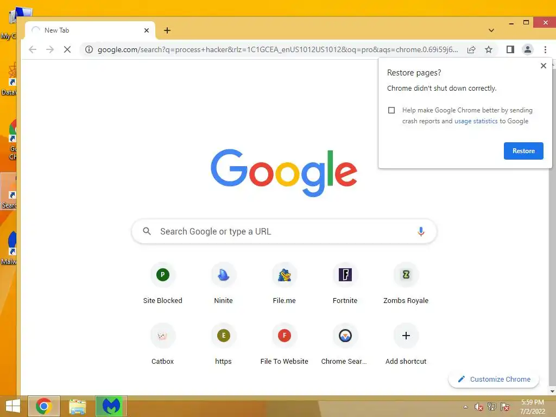
Task: Open the Chrome three-dot menu
Action: (x=545, y=49)
